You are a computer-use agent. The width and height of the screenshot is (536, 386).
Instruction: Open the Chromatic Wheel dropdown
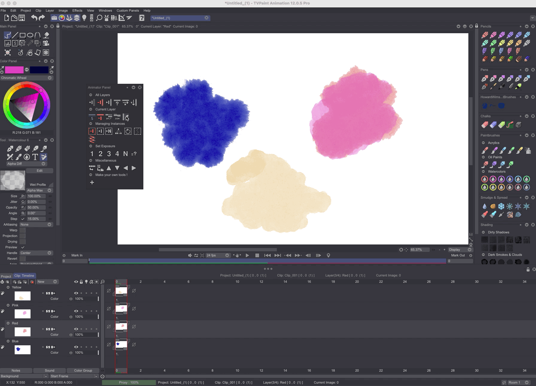click(x=50, y=78)
